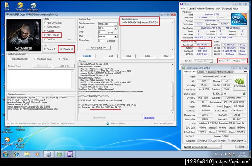Open the Graphics tab in CPU-Z

click(x=227, y=9)
